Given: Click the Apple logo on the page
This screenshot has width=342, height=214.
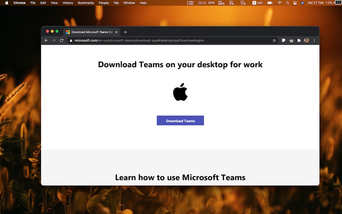Looking at the screenshot, I should coord(180,92).
